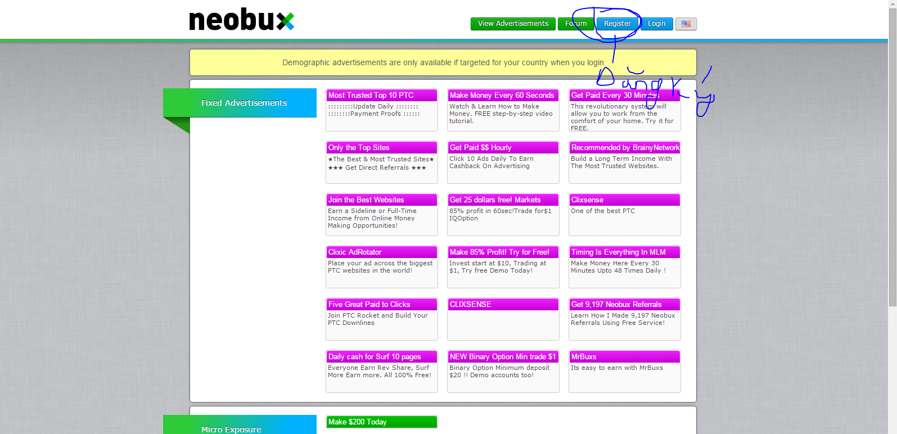Click 'Click 10 Ads Daily To Earn' description
Image resolution: width=897 pixels, height=434 pixels.
pyautogui.click(x=492, y=162)
